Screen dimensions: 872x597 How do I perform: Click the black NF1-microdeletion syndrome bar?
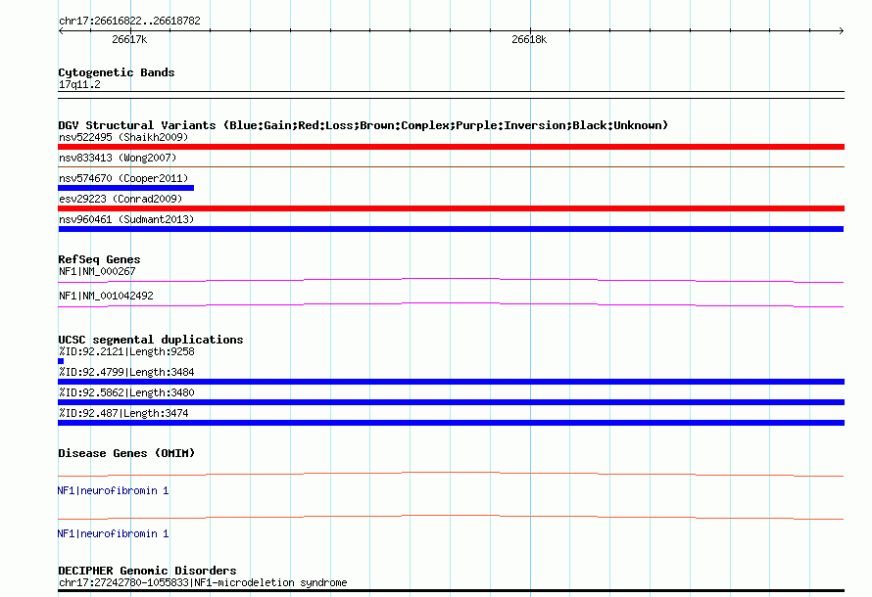tap(451, 591)
